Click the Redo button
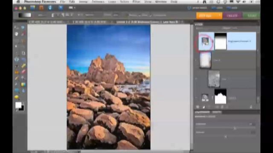The width and height of the screenshot is (273, 153). pos(232,8)
